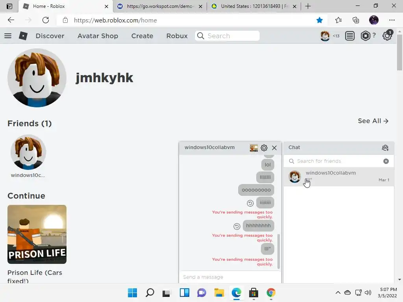Show hidden system tray icons
This screenshot has height=302, width=403.
(x=338, y=293)
